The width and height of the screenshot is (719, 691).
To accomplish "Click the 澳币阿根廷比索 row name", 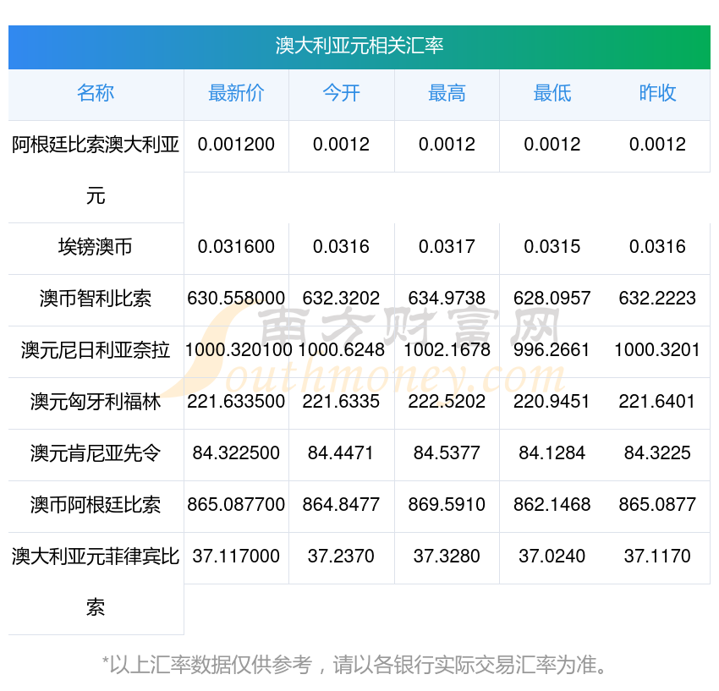I will click(96, 505).
